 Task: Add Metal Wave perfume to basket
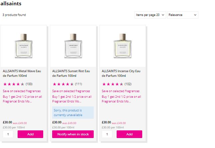(30, 134)
